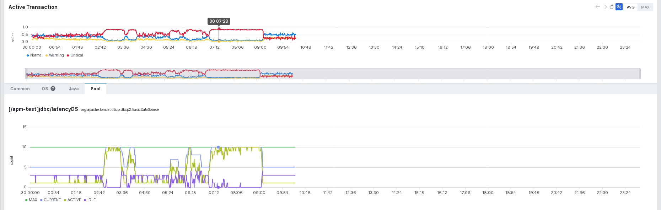The width and height of the screenshot is (661, 210).
Task: Toggle the blue zoom magnifier button
Action: [619, 7]
